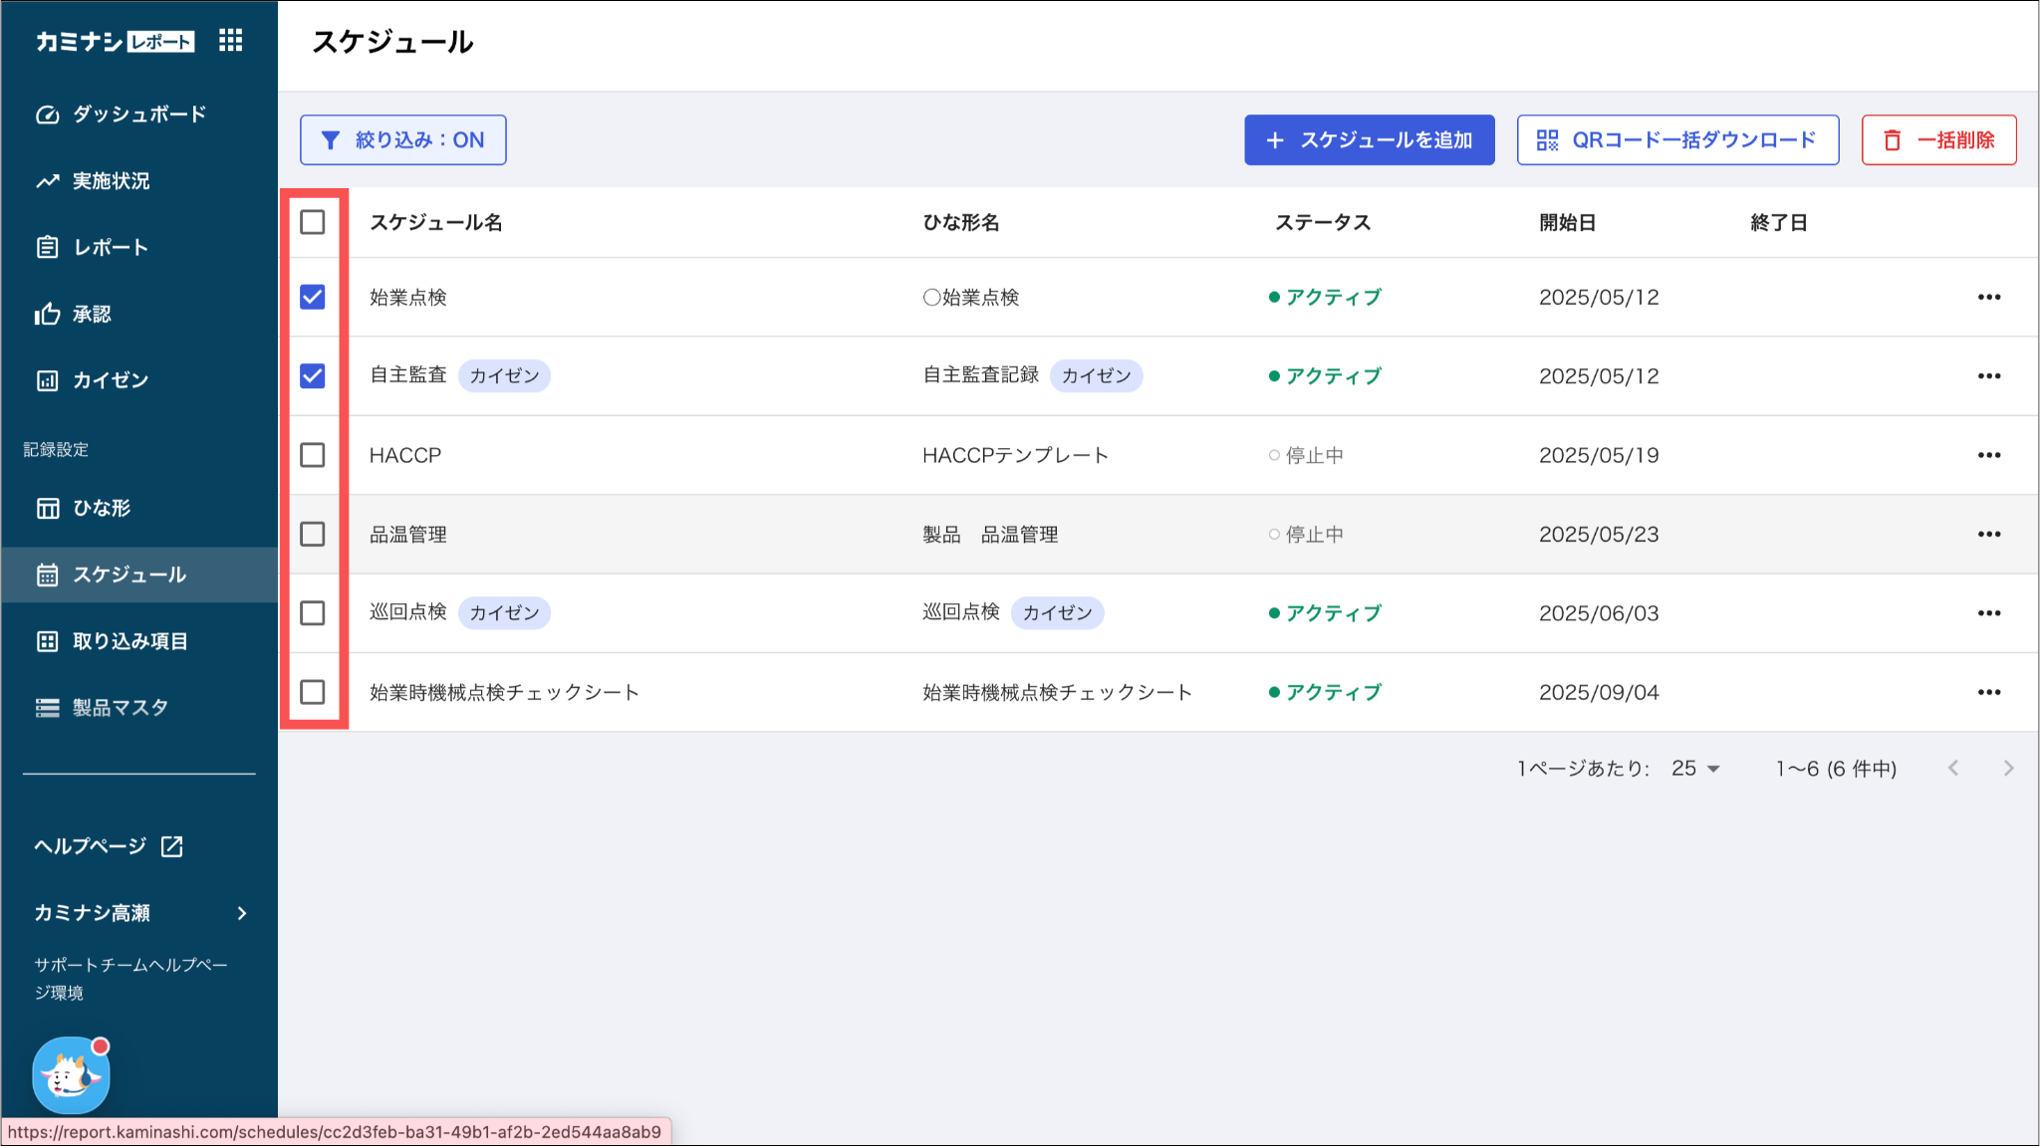
Task: Expand the カミナシ高瀬 account chevron
Action: (242, 913)
